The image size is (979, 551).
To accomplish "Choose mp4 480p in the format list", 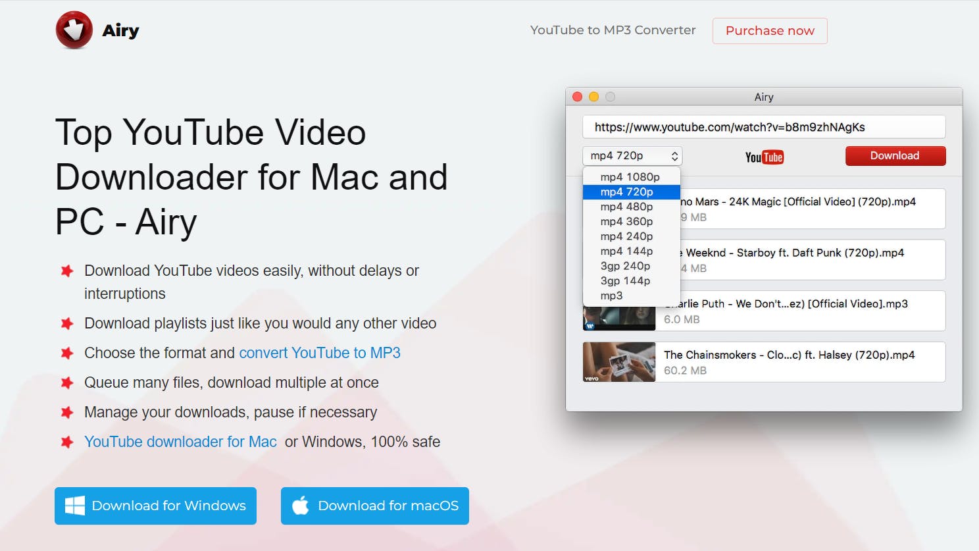I will tap(630, 207).
